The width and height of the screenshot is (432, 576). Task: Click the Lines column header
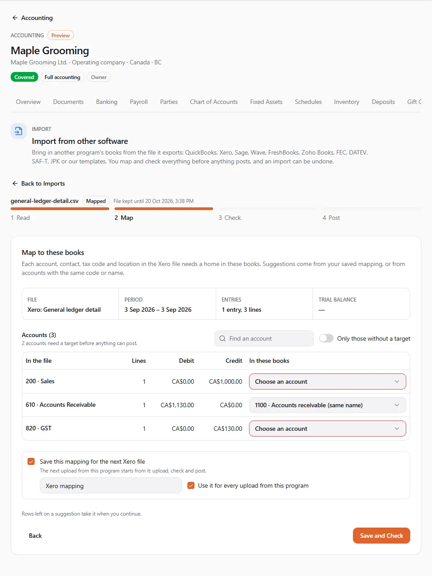139,361
